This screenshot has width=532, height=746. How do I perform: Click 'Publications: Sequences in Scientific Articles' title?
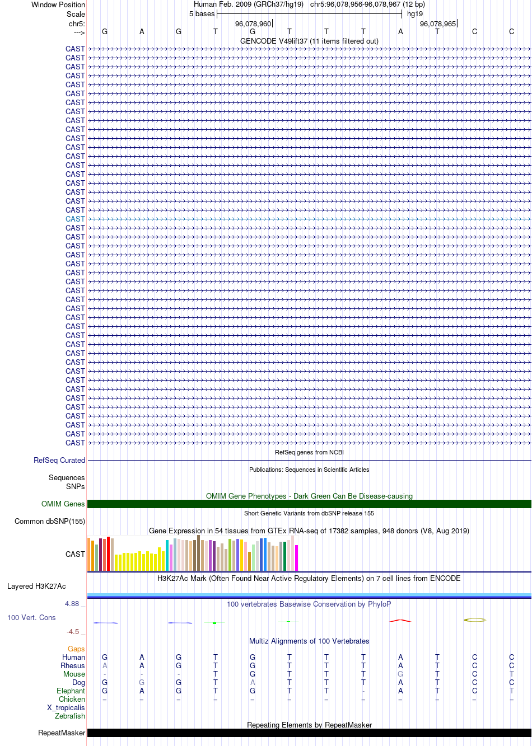click(309, 470)
